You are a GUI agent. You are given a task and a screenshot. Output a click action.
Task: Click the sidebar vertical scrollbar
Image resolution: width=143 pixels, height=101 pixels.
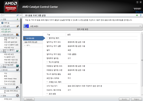pos(21,51)
